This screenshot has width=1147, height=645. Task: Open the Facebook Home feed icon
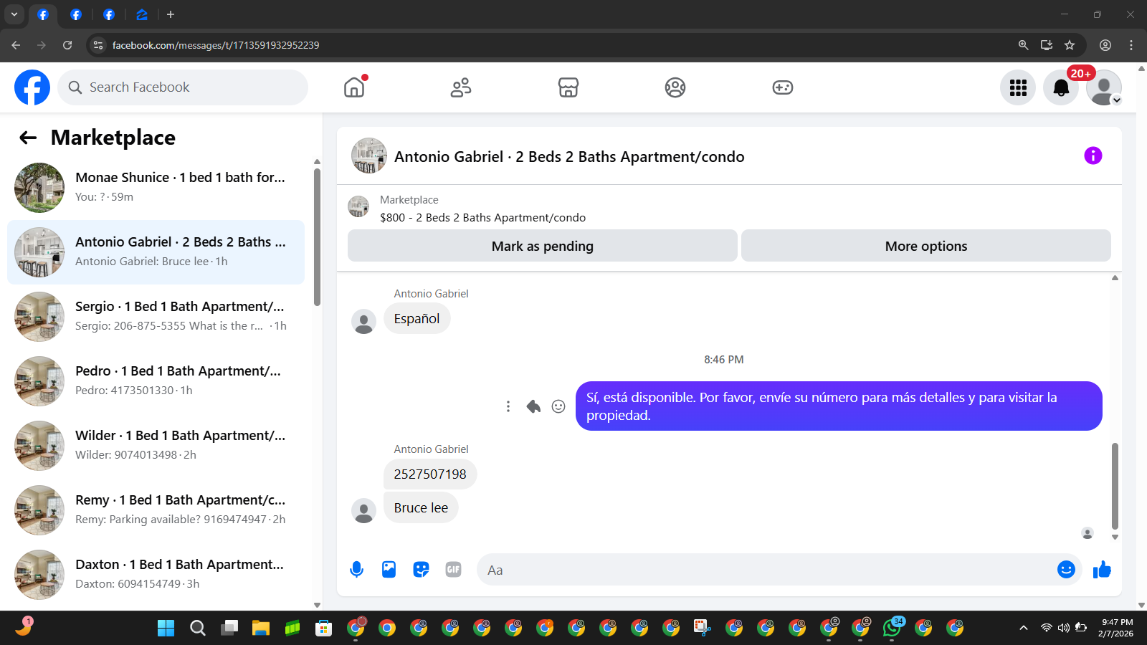coord(354,87)
